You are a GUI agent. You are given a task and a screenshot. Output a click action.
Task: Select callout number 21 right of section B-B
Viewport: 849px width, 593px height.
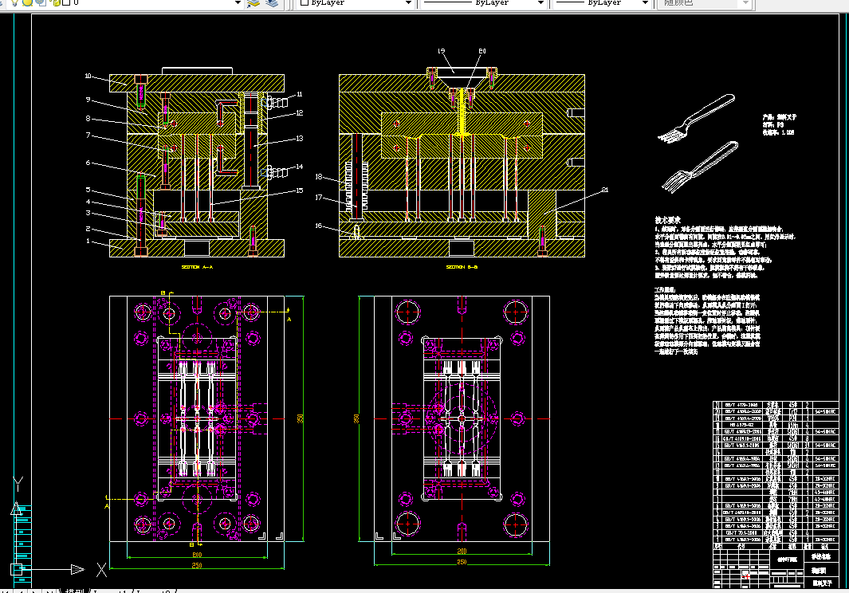pos(605,190)
